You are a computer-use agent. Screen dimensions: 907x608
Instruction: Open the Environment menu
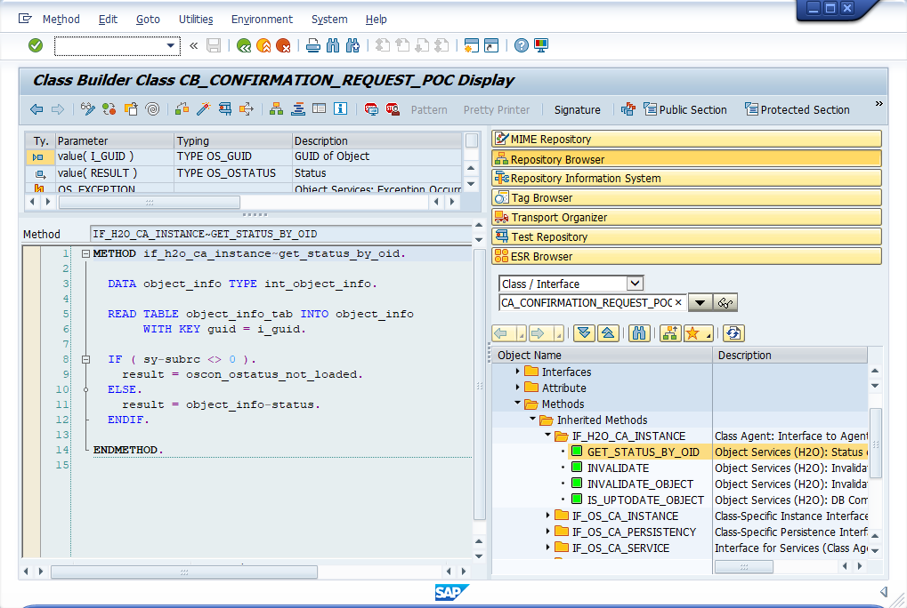(262, 19)
